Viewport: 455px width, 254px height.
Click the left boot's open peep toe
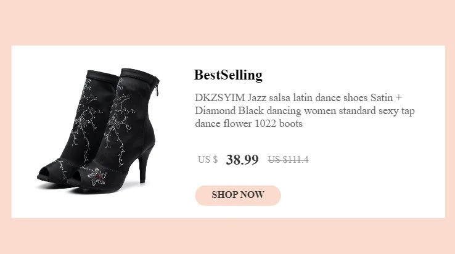[46, 173]
